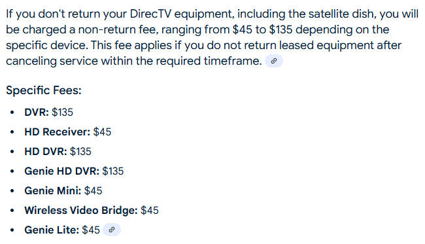This screenshot has width=425, height=244.
Task: Click the word 'DirecTV' in the paragraph
Action: tap(150, 14)
